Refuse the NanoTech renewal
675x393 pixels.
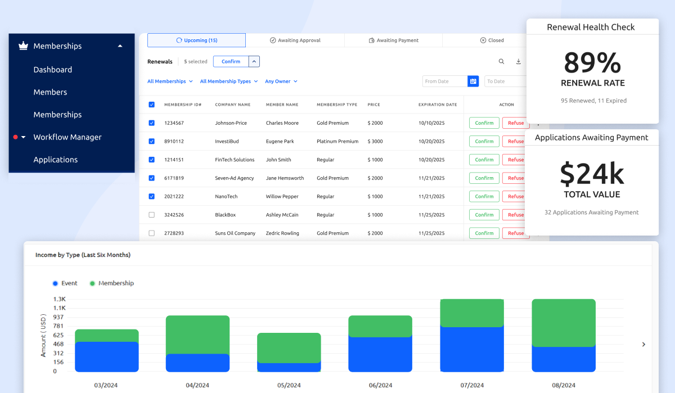[x=515, y=197]
